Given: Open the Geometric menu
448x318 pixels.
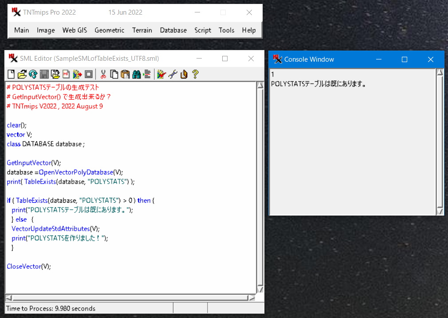Looking at the screenshot, I should tap(110, 30).
